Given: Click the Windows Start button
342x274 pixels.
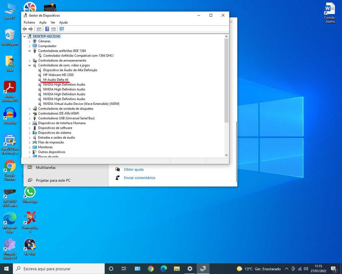Looking at the screenshot, I should pyautogui.click(x=6, y=269).
